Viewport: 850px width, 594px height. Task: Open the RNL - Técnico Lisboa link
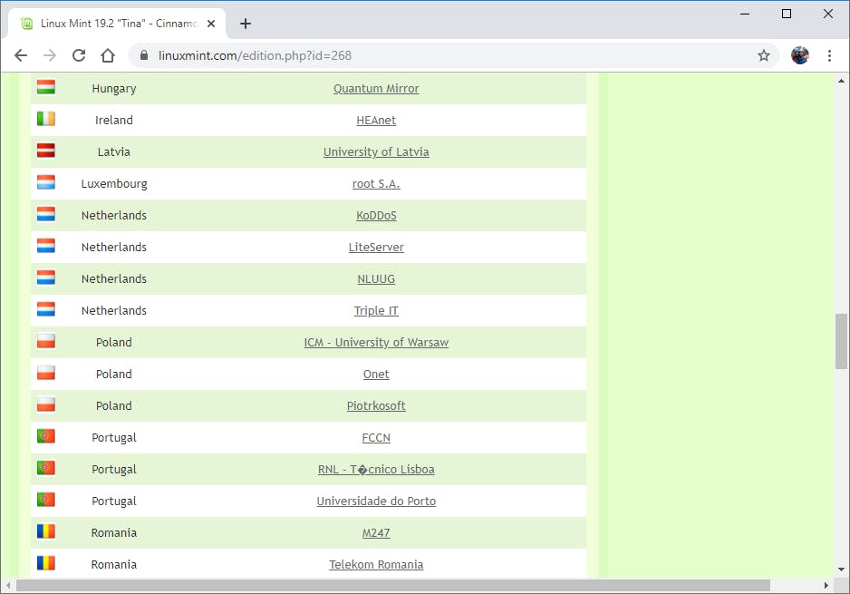376,469
